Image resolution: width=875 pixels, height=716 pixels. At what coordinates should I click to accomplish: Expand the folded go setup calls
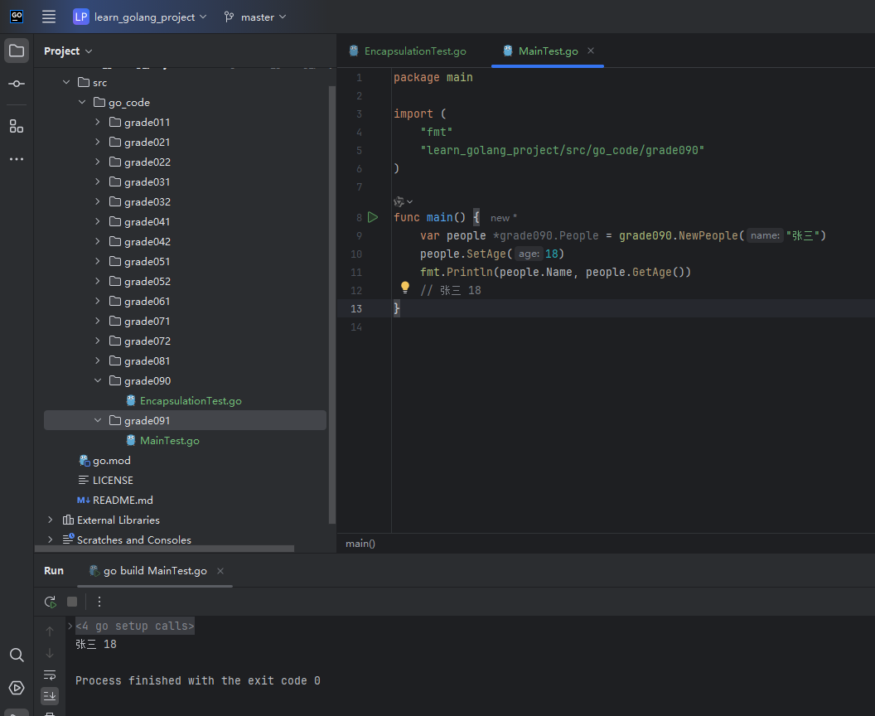tap(70, 626)
